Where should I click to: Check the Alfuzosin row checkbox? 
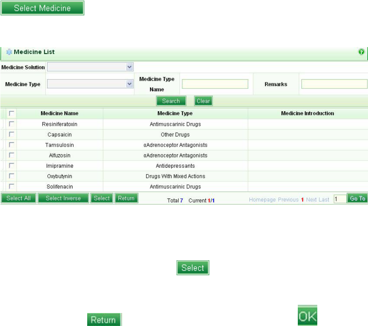click(x=11, y=155)
